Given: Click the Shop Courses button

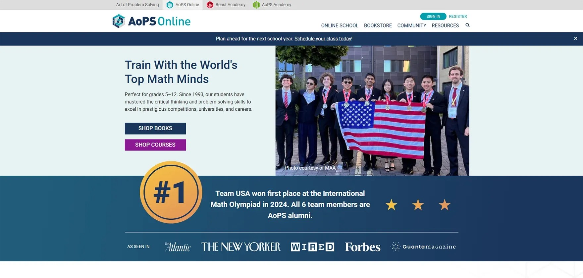Looking at the screenshot, I should click(155, 145).
